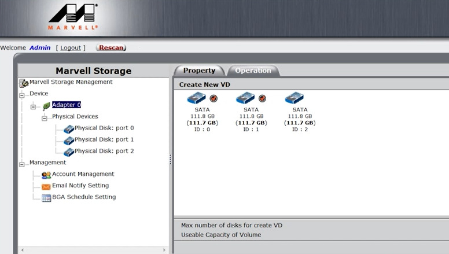The width and height of the screenshot is (449, 254).
Task: Click the Account Management users icon
Action: (x=46, y=175)
